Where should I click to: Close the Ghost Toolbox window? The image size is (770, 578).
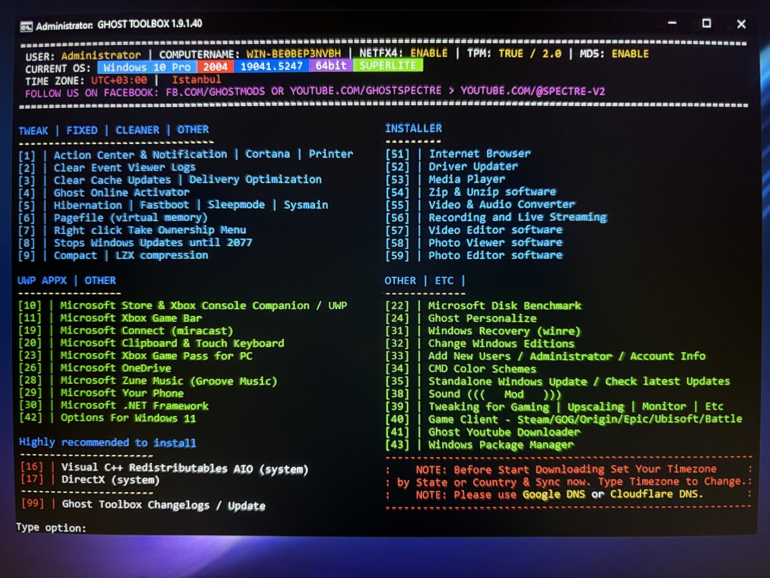tap(741, 24)
